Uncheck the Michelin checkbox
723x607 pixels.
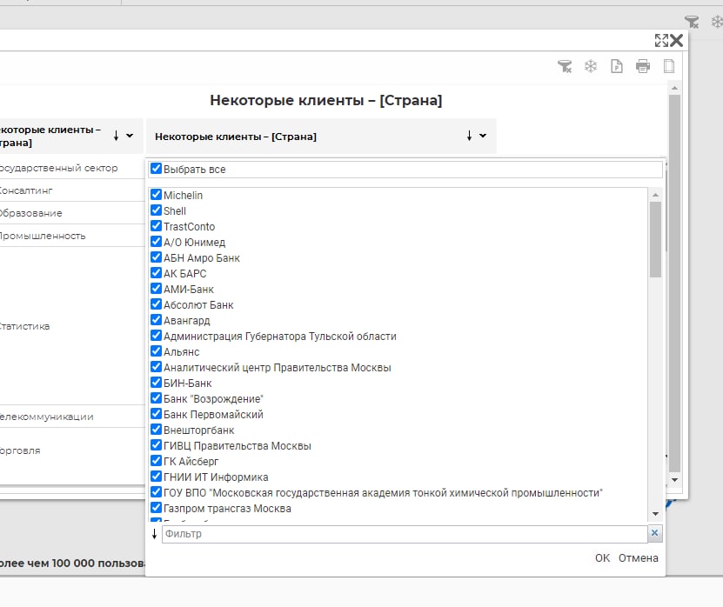pos(157,195)
